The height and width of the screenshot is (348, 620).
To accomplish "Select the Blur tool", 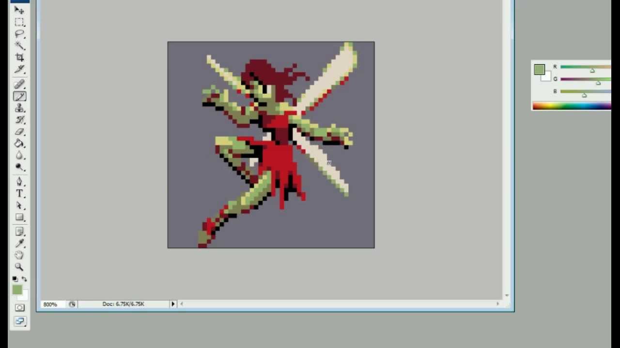I will tap(19, 155).
